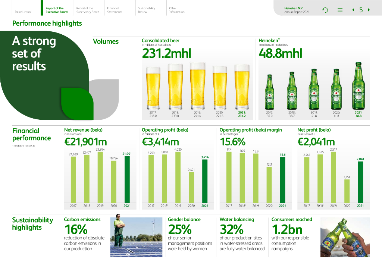This screenshot has height=270, width=382.
Task: Click the Financial performance section heading
Action: pos(31,134)
